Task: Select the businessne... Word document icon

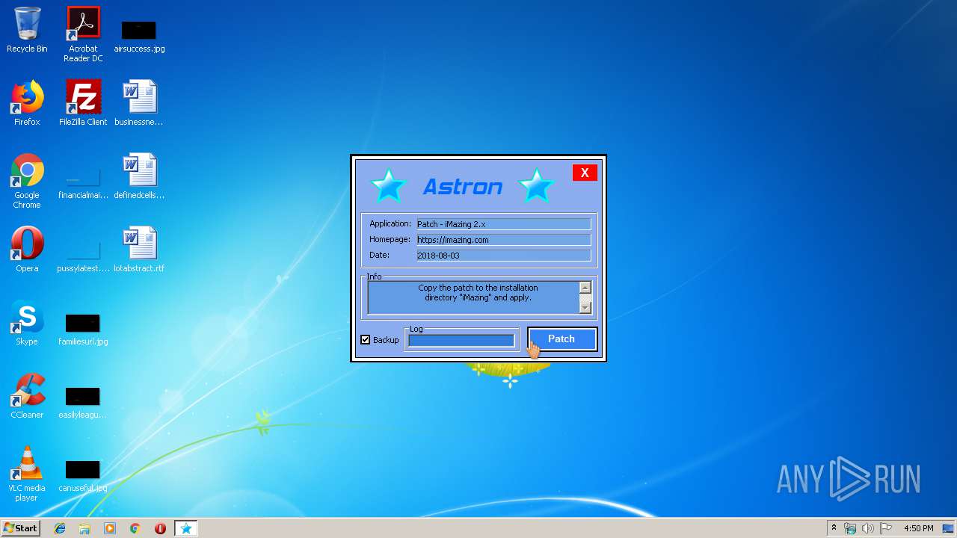Action: (139, 103)
